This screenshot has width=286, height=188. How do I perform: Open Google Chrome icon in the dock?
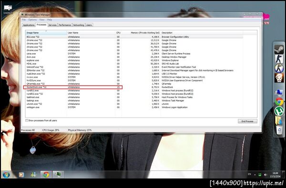279,102
